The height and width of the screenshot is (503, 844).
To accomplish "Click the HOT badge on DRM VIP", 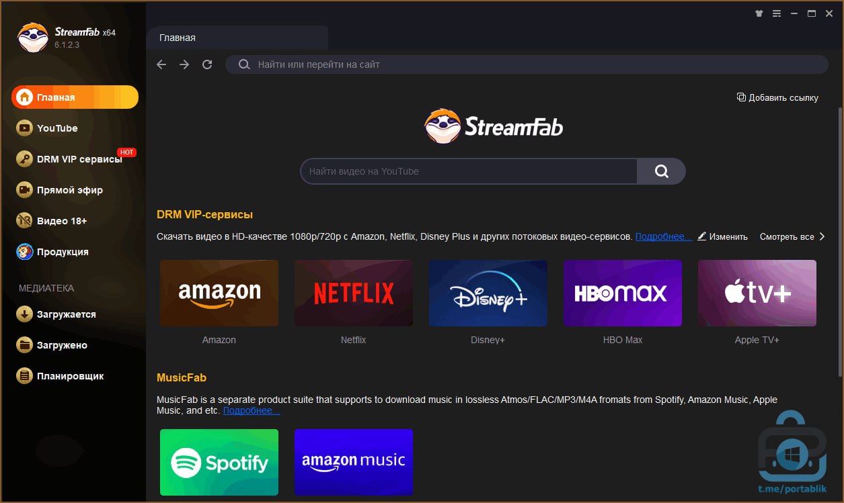I will coord(126,152).
